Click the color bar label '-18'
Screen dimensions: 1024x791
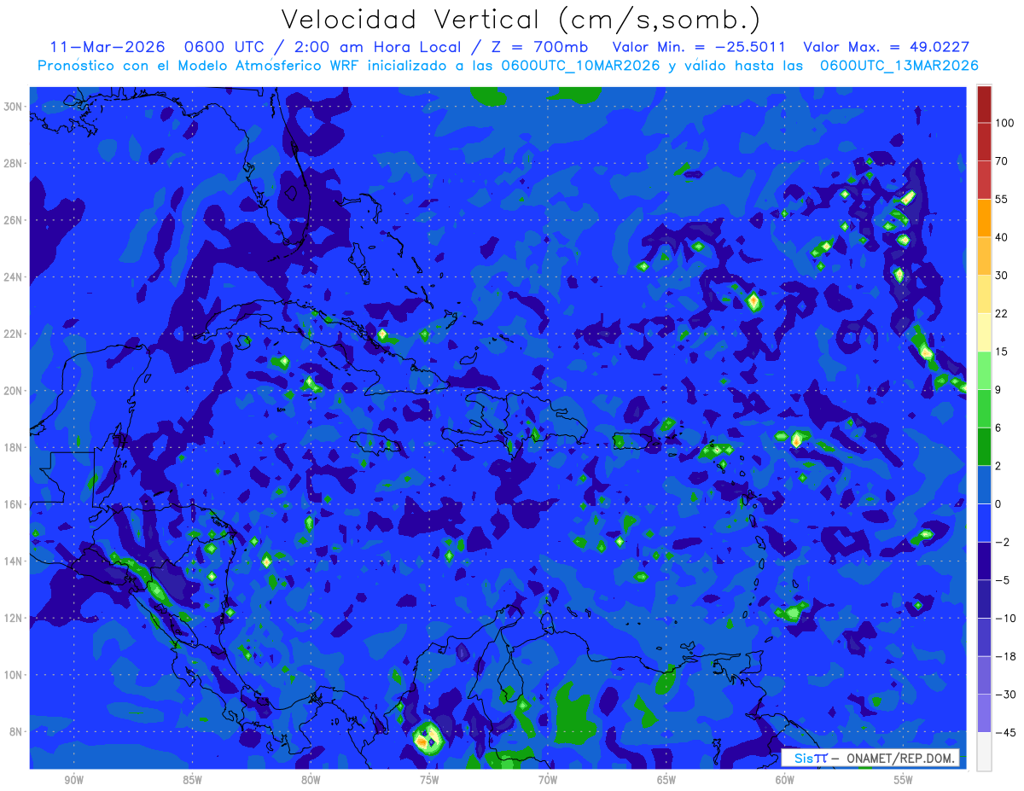(1004, 656)
